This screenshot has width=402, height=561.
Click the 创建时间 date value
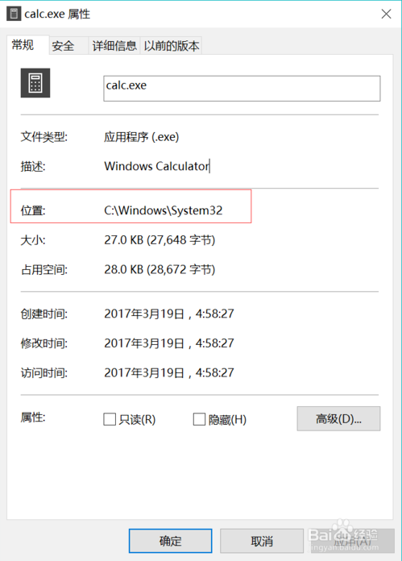[x=169, y=314]
